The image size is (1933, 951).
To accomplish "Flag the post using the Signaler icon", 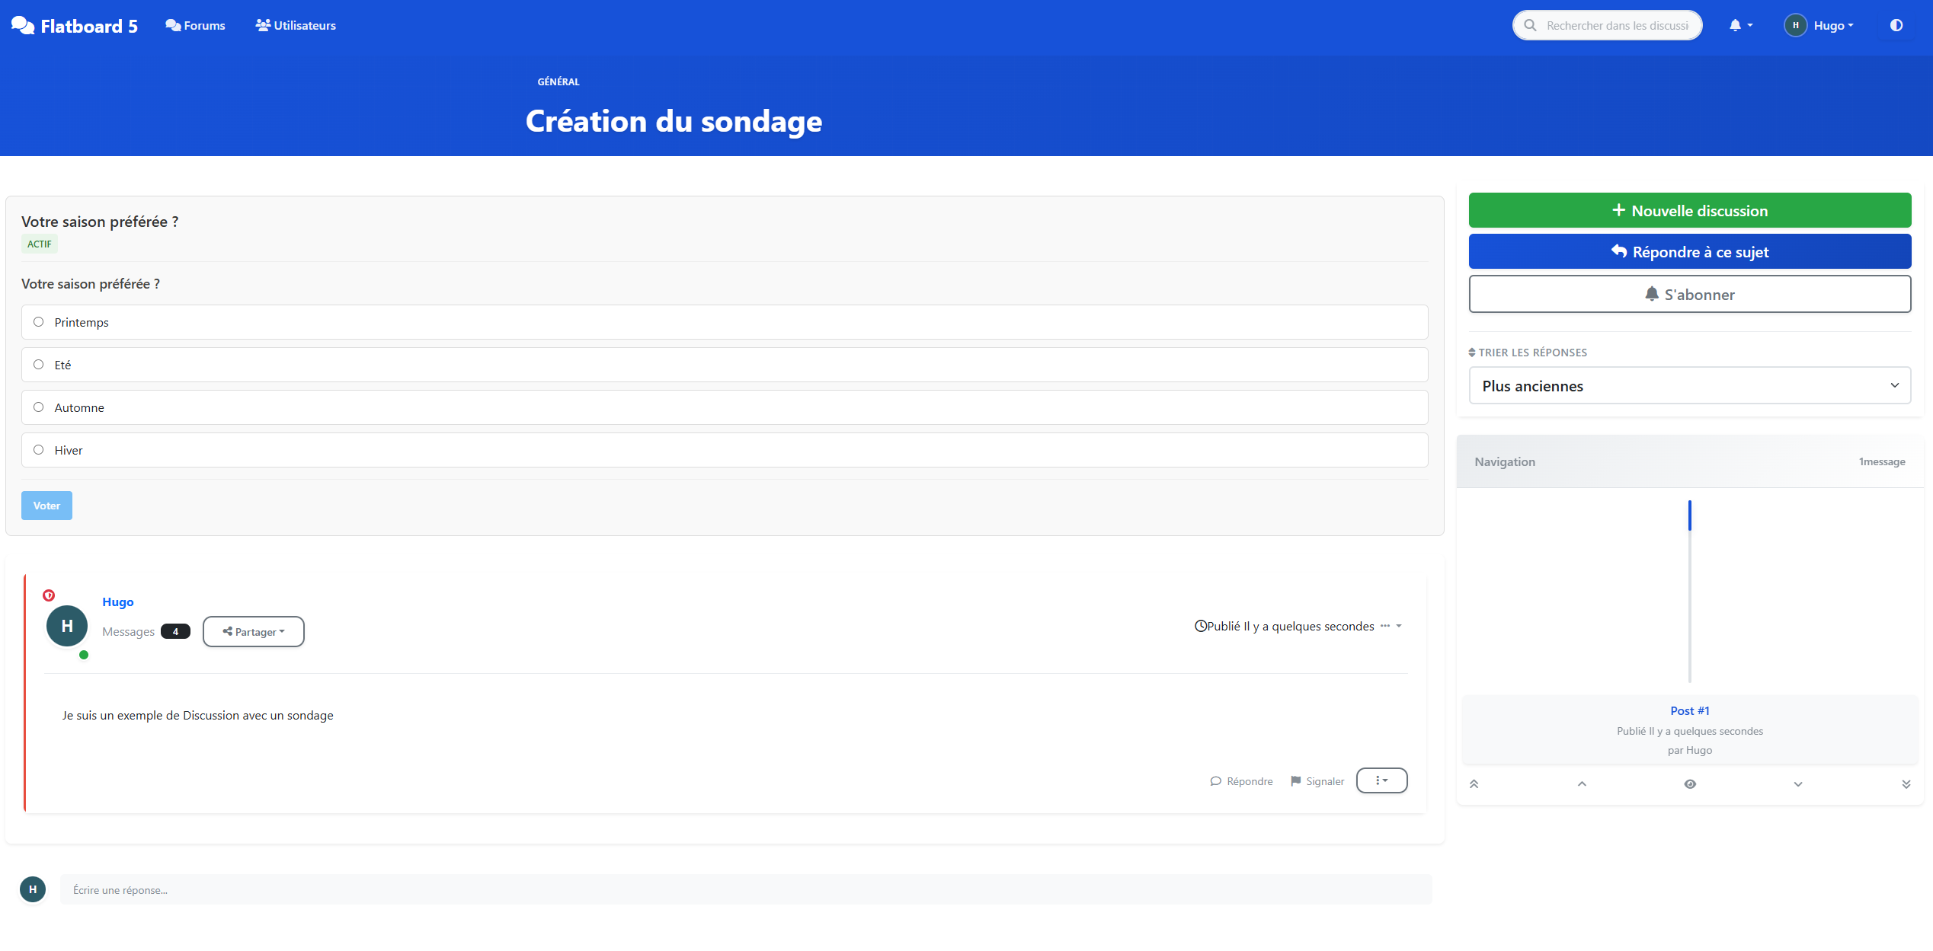I will 1317,780.
